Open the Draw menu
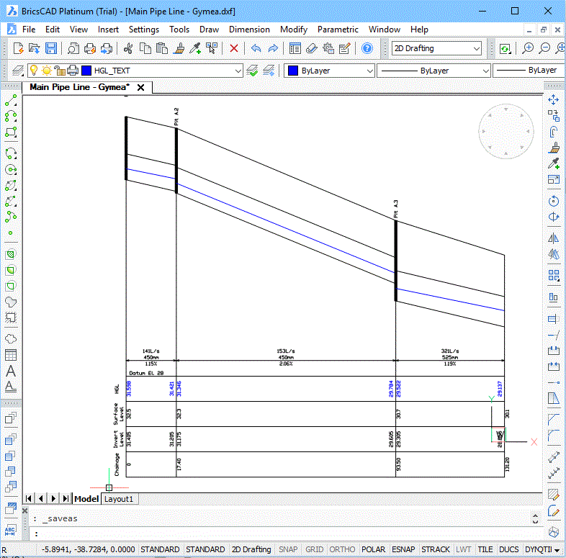 [209, 30]
